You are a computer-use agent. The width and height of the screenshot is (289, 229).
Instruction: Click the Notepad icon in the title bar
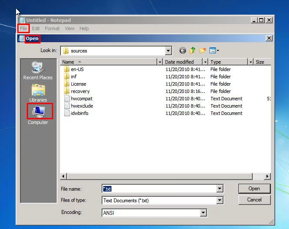tap(22, 20)
